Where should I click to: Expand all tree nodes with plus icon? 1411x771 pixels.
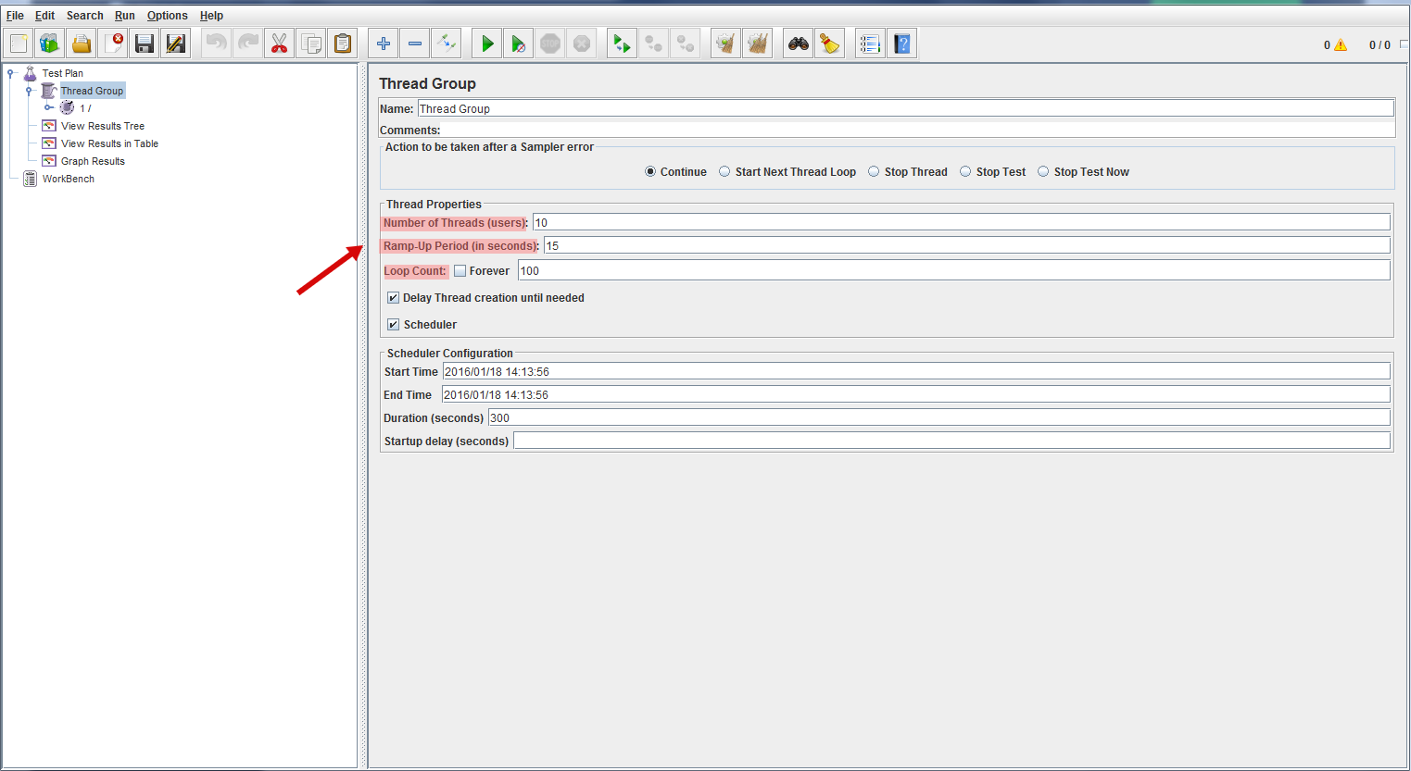pos(384,44)
